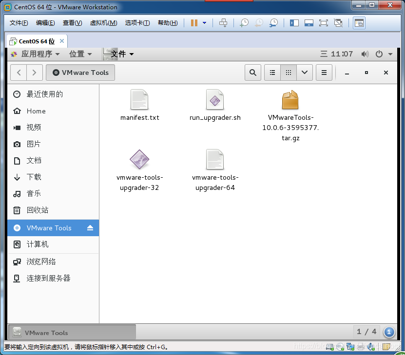The width and height of the screenshot is (405, 355).
Task: Open the 帮助(H) menu
Action: [x=168, y=23]
